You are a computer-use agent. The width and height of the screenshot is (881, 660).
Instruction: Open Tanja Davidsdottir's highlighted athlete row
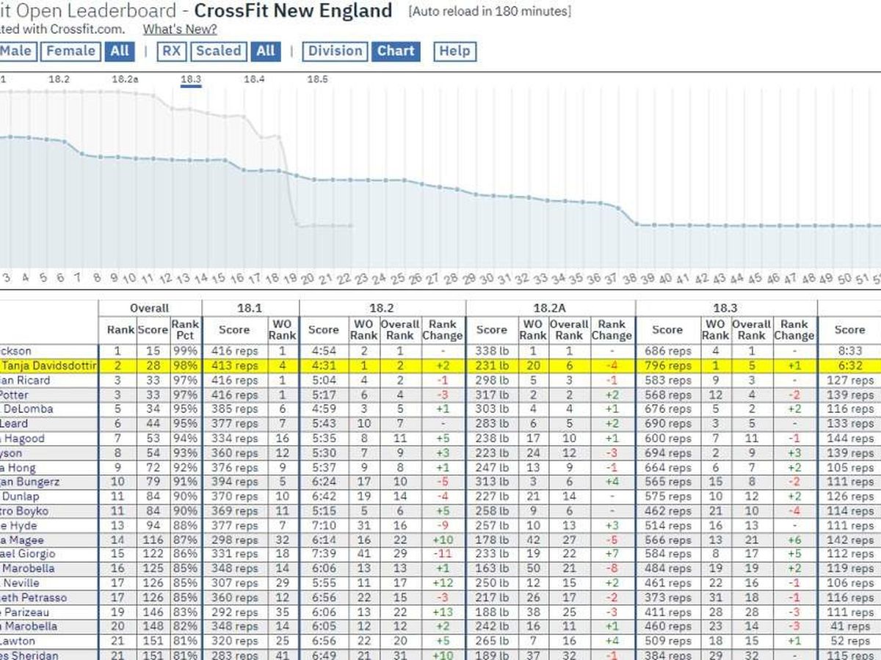tap(48, 365)
